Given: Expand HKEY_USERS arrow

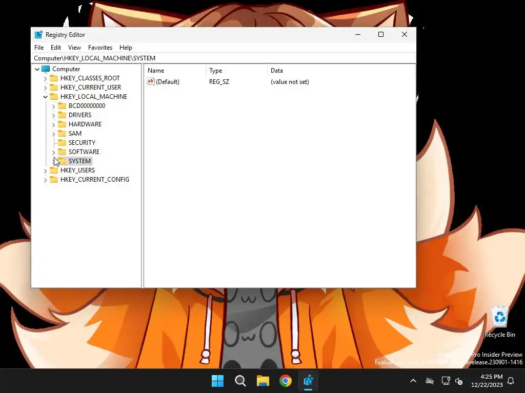Looking at the screenshot, I should pos(45,171).
